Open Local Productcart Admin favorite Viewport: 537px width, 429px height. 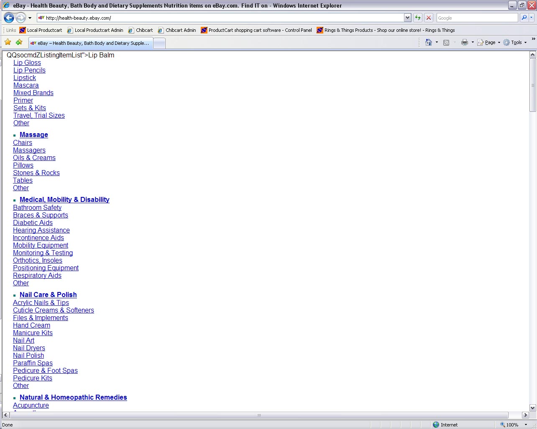(95, 30)
